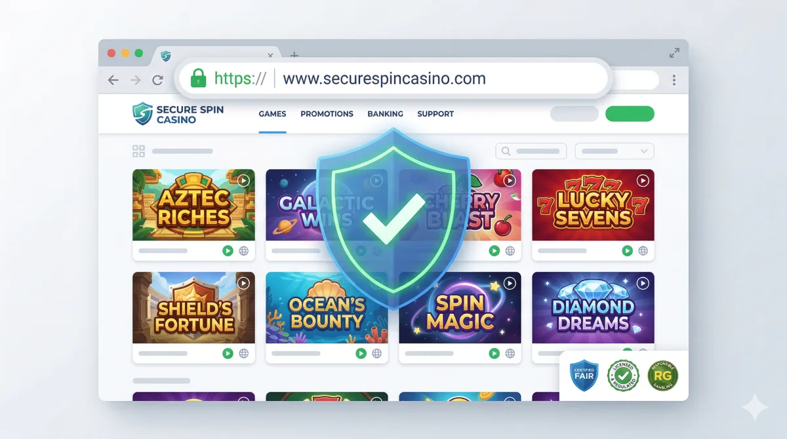This screenshot has width=787, height=439.
Task: Click the browser back arrow
Action: (x=113, y=80)
